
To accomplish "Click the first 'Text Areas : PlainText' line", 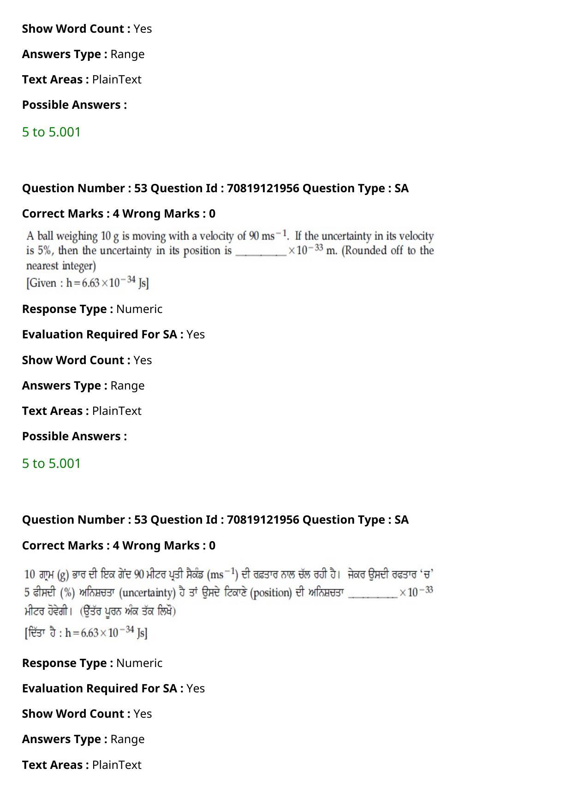I will point(82,79).
